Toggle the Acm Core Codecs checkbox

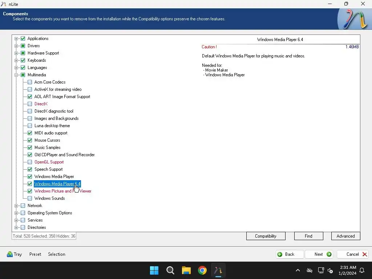point(30,82)
